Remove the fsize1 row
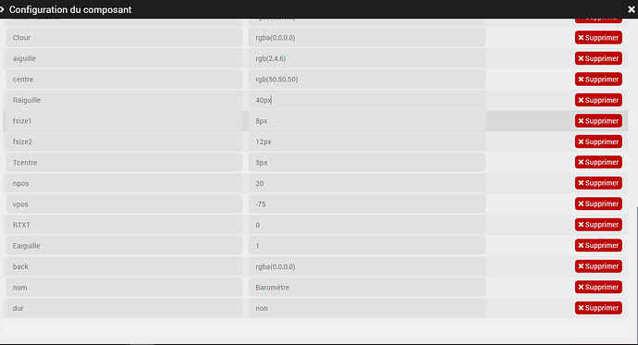The image size is (638, 345). [598, 121]
